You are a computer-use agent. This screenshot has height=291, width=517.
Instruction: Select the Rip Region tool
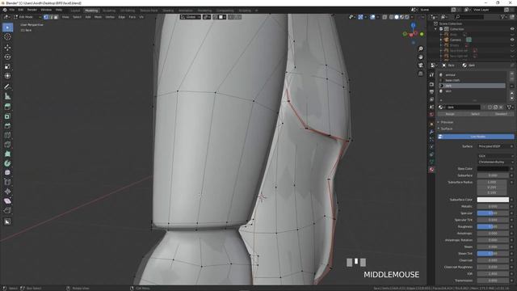click(7, 210)
